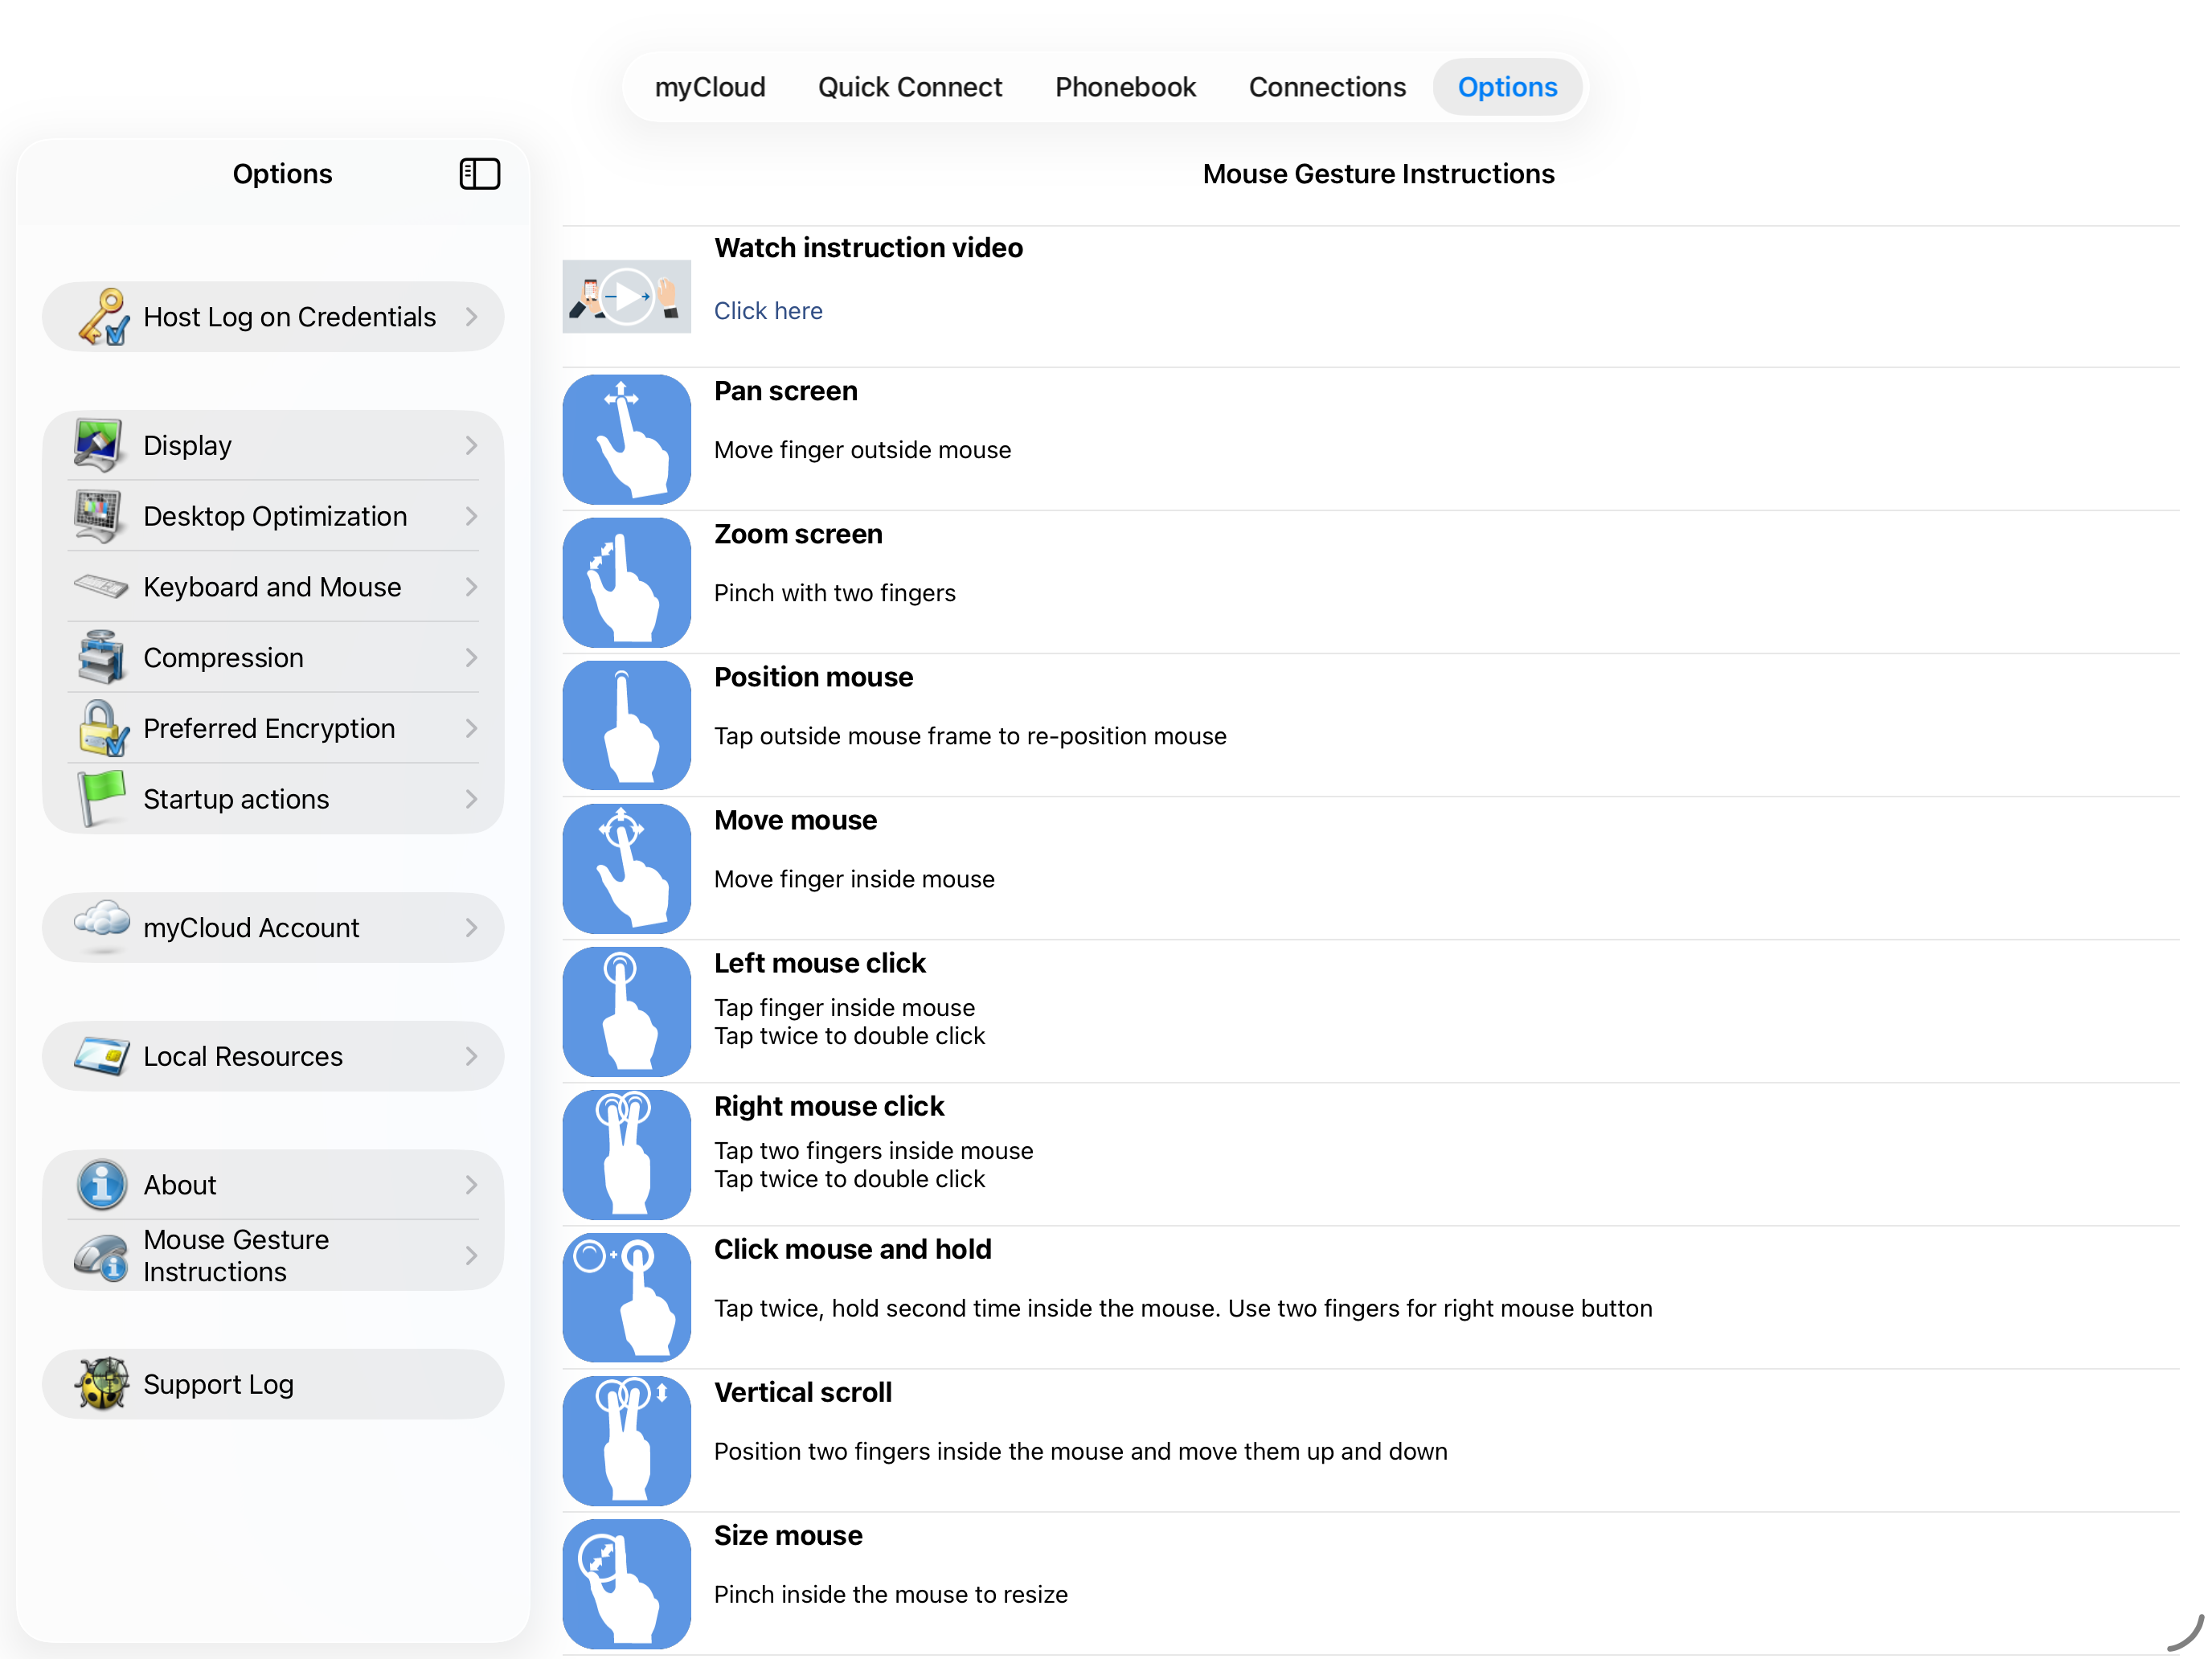The image size is (2212, 1659).
Task: Open the Connections tab
Action: pos(1327,87)
